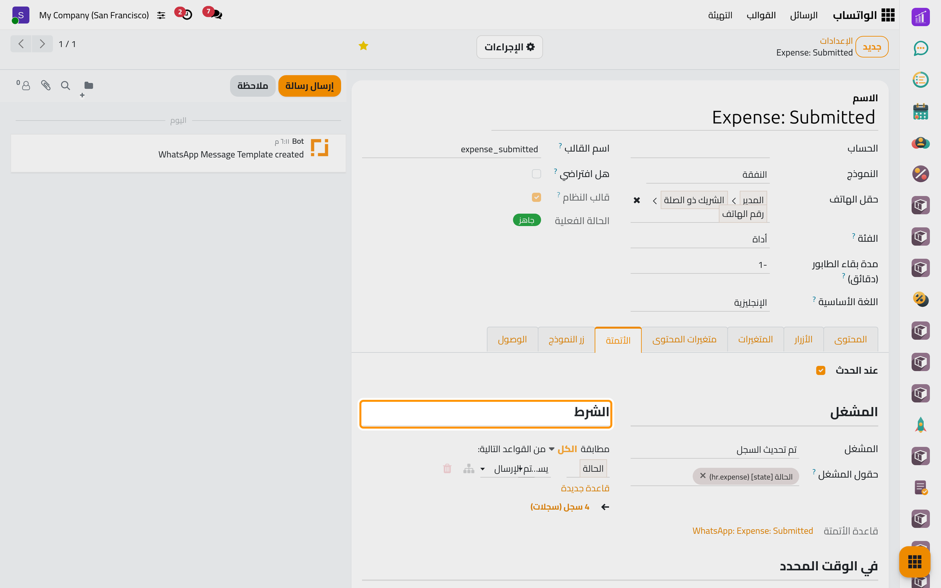Open the WhatsApp: Expense: Submitted automation link

point(752,531)
